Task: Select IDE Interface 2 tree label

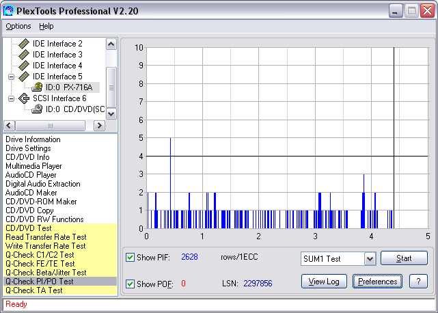Action: point(57,44)
